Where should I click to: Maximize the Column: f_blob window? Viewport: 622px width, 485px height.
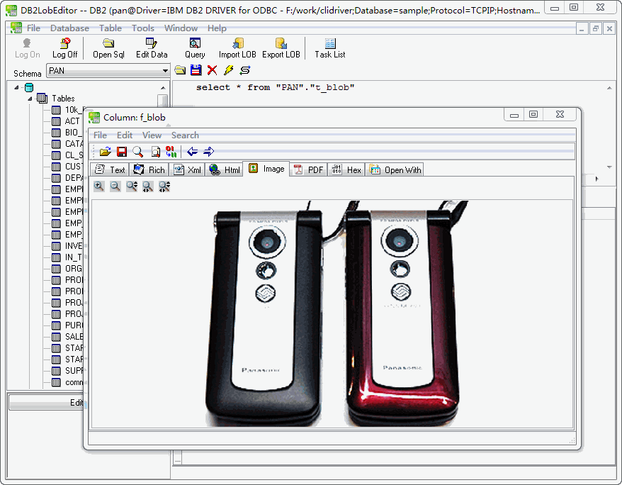tap(533, 114)
